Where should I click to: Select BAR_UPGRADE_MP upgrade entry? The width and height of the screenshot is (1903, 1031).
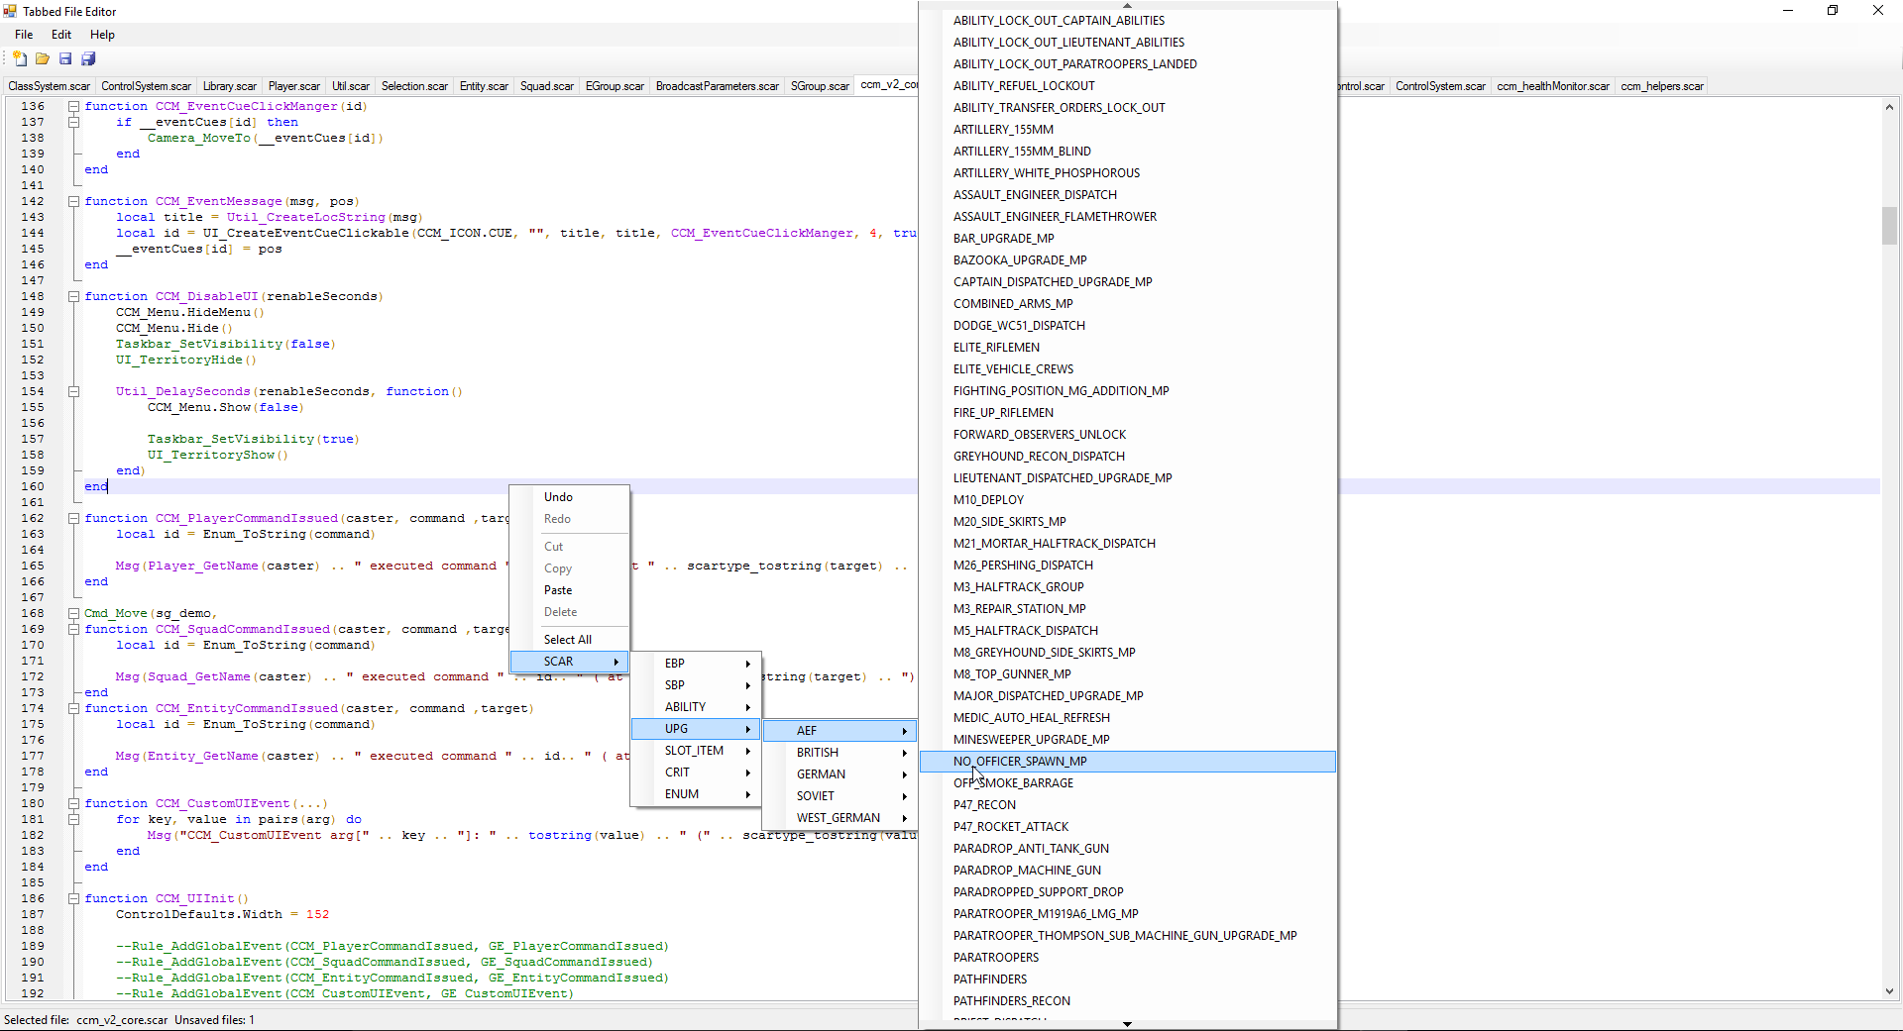[1128, 239]
